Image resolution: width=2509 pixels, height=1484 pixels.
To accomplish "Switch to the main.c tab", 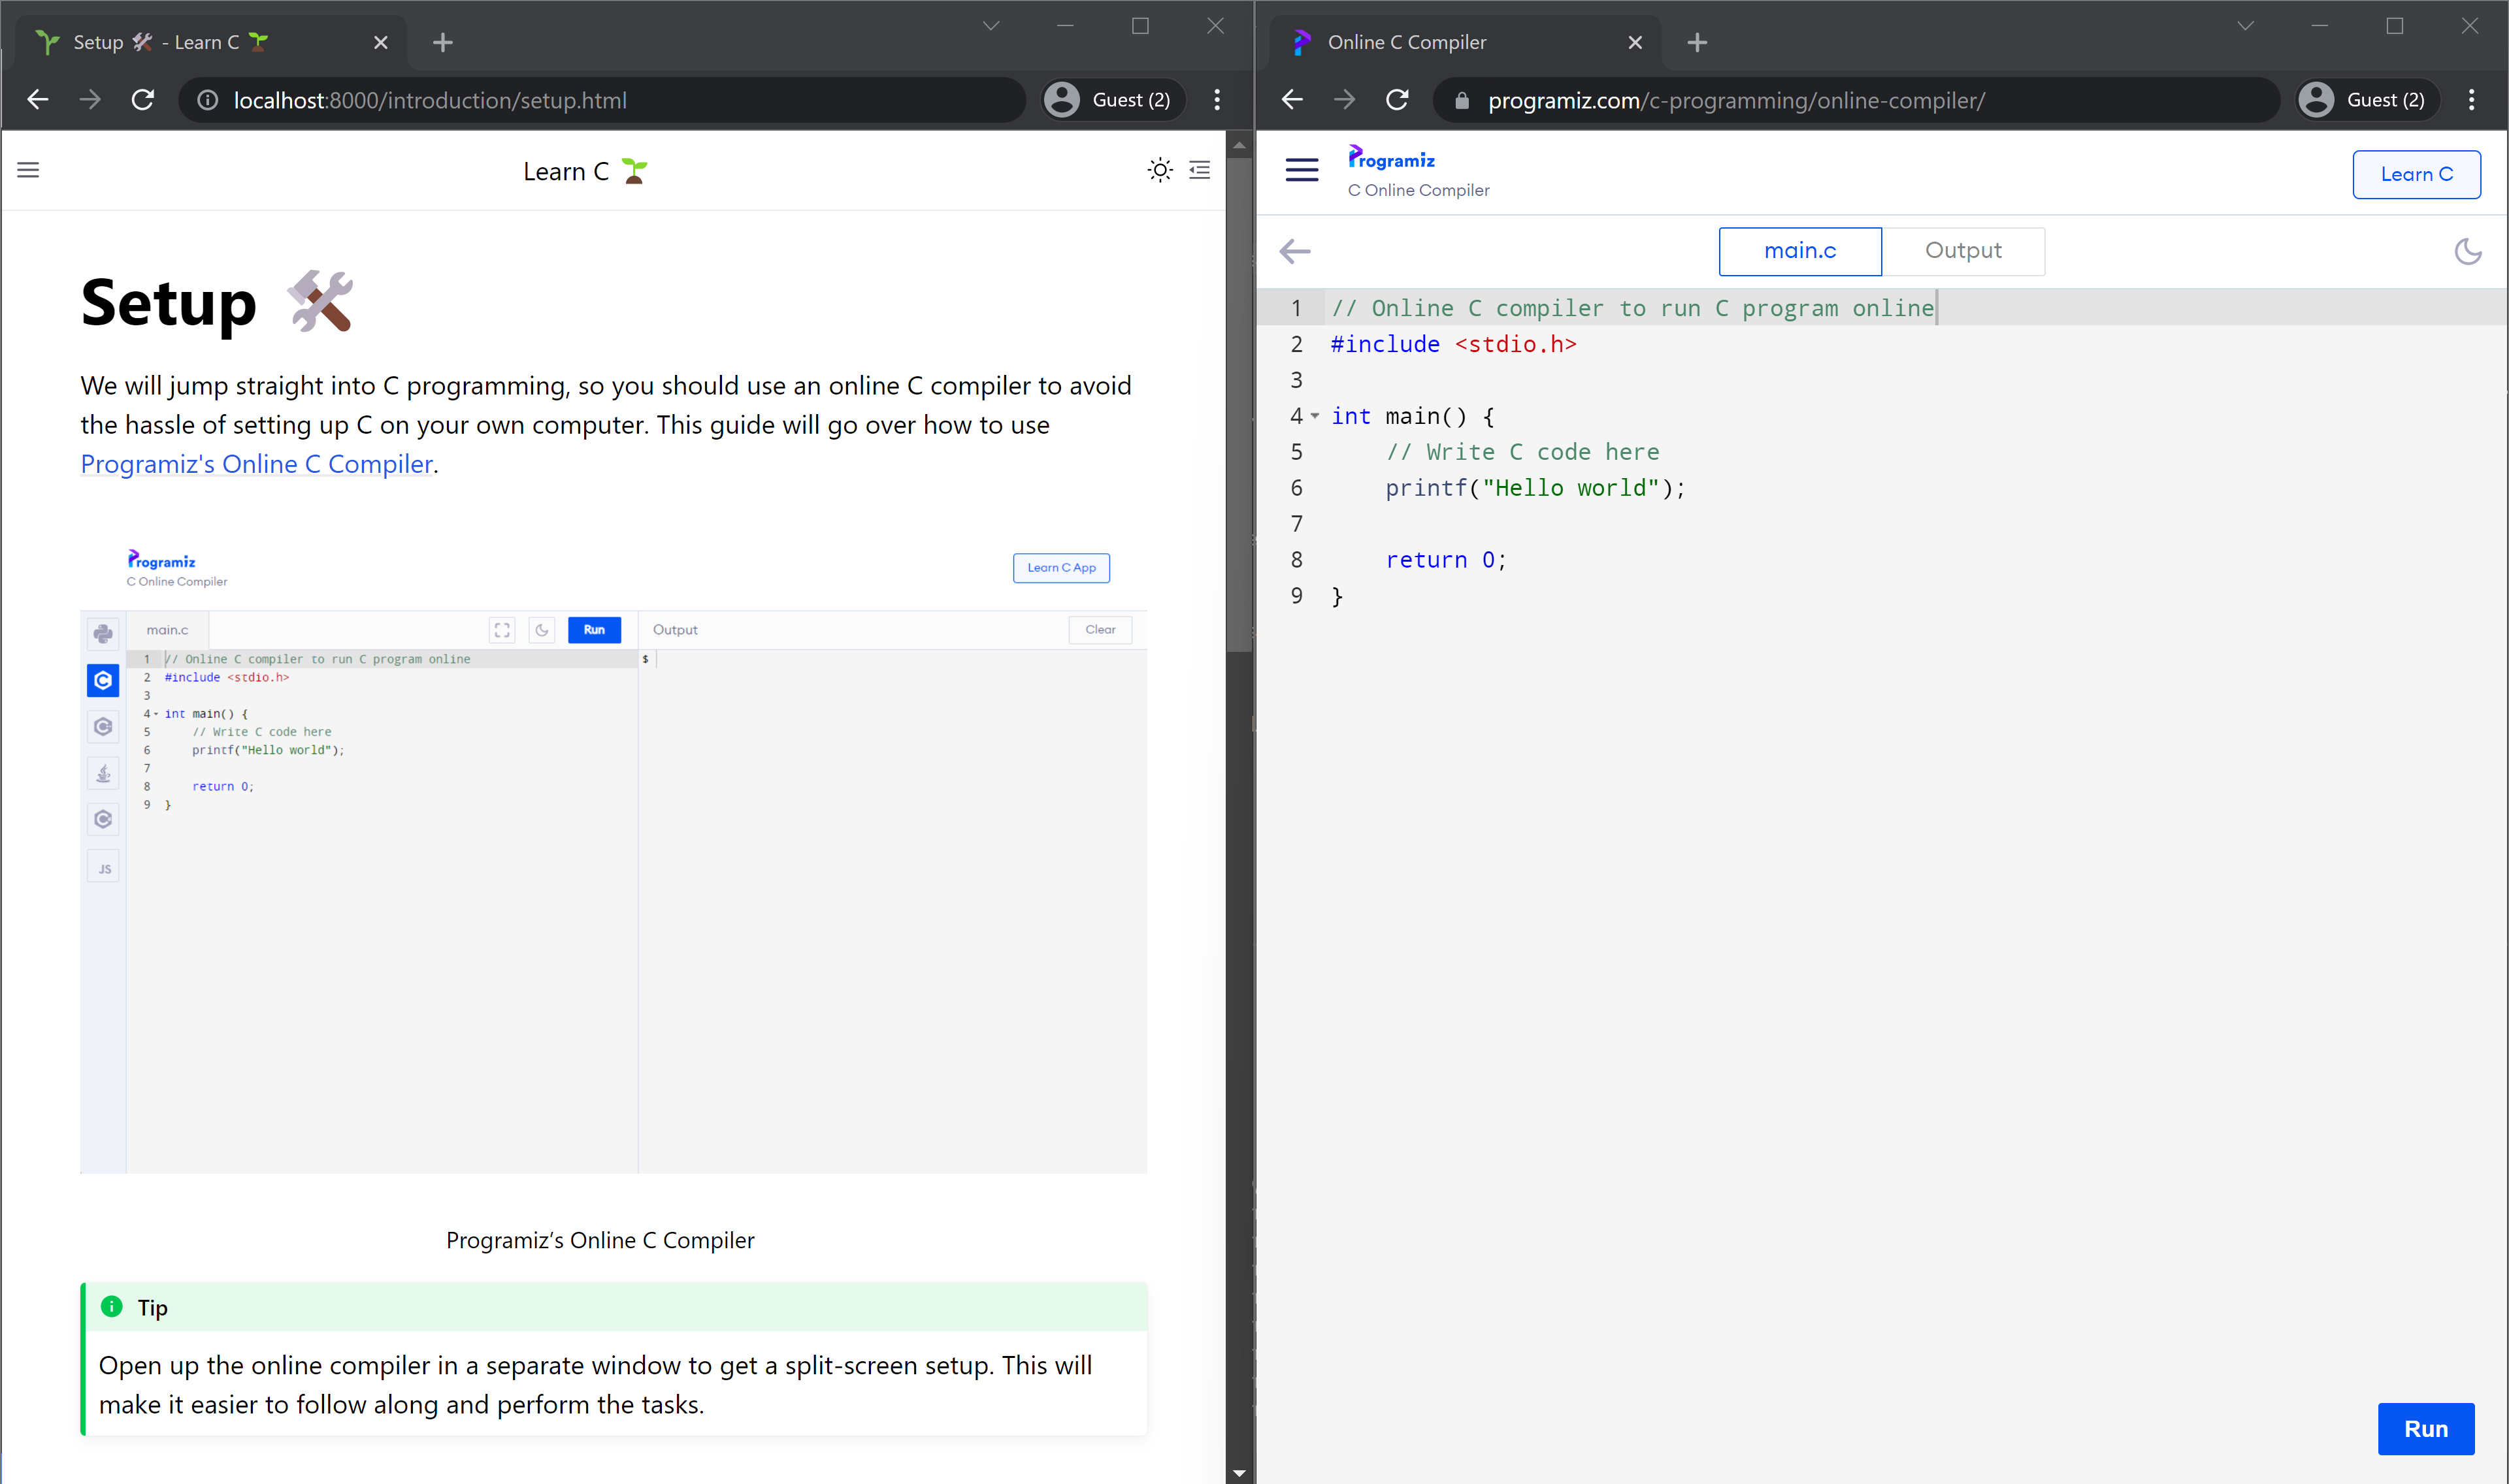I will coord(1800,251).
